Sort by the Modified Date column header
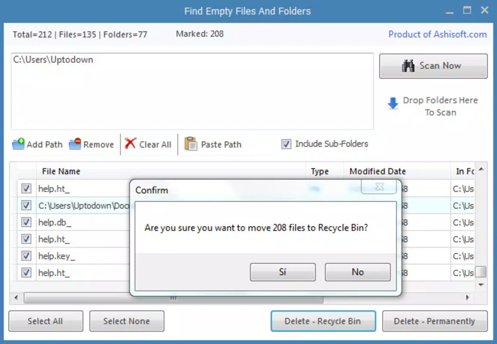The width and height of the screenshot is (497, 344). [x=397, y=171]
